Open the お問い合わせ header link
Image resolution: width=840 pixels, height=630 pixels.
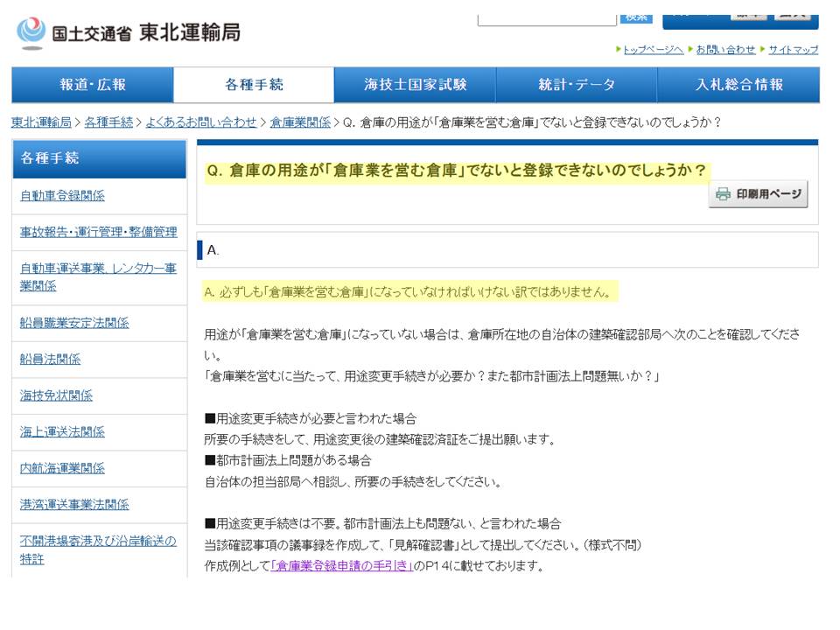coord(725,50)
